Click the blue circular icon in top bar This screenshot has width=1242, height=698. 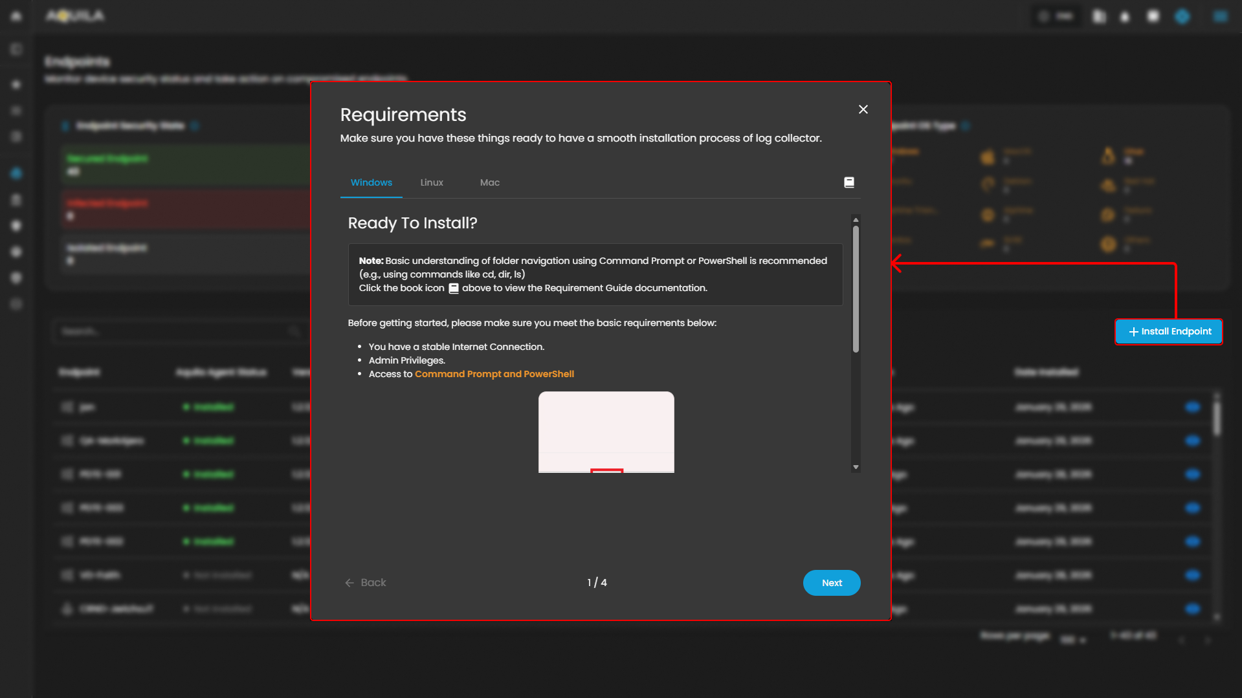(1182, 16)
